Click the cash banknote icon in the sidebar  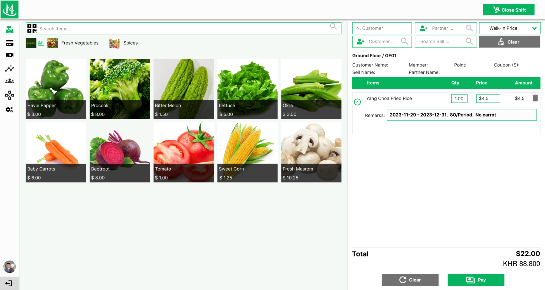(x=9, y=55)
